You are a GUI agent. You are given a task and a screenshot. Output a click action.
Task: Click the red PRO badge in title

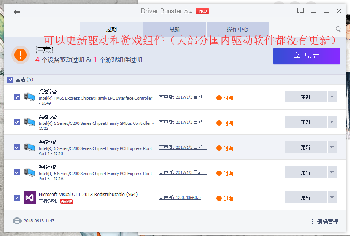(x=202, y=11)
